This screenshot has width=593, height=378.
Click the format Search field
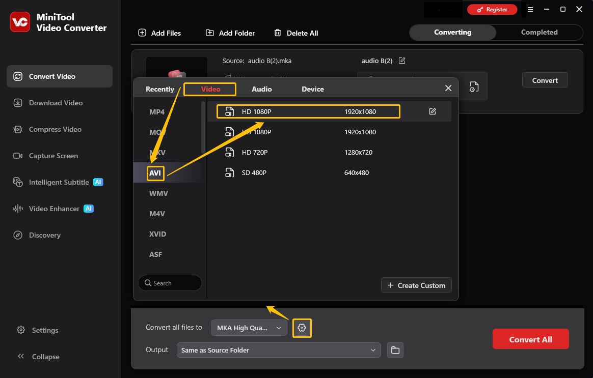(x=170, y=283)
